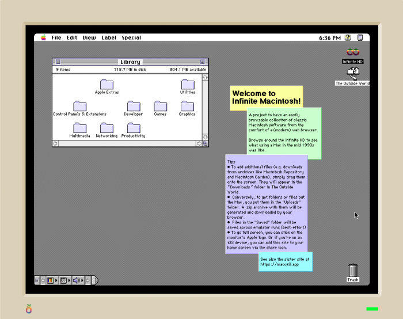Open the Apple menu
The image size is (403, 319).
[43, 38]
